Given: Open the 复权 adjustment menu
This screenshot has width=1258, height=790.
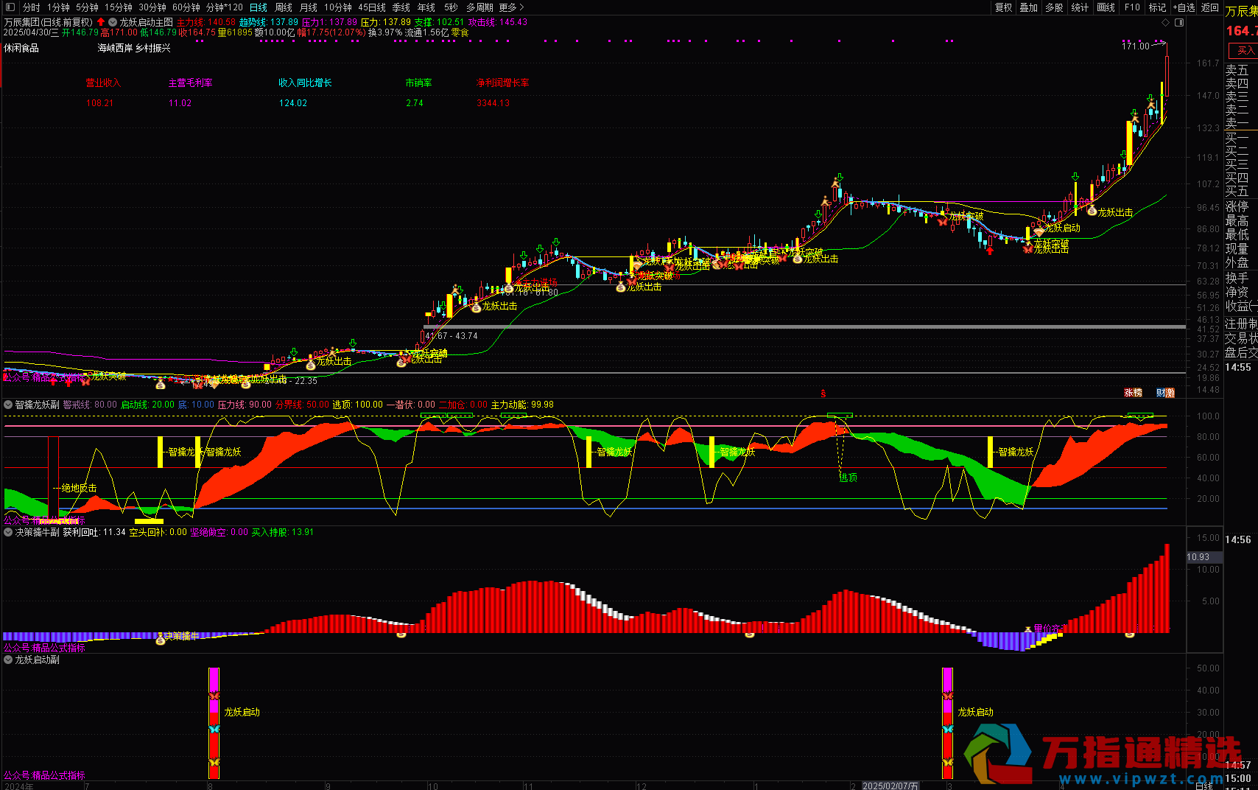Looking at the screenshot, I should coord(1004,7).
